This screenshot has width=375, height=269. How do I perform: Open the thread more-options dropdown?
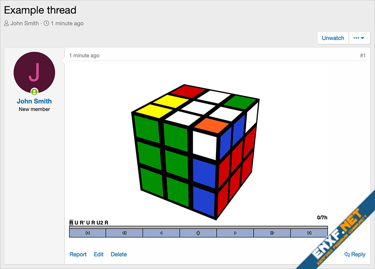(359, 38)
